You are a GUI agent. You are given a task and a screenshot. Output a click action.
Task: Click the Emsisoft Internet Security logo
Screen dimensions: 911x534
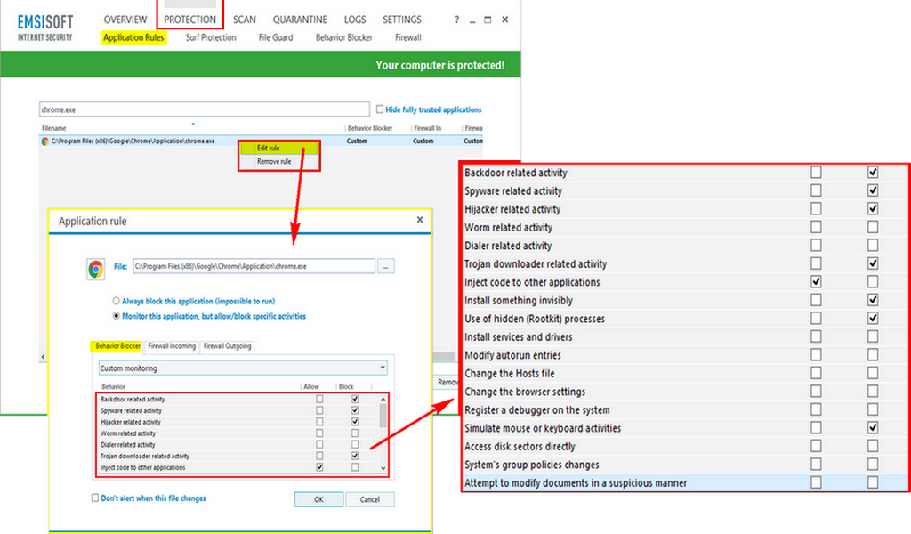coord(45,28)
